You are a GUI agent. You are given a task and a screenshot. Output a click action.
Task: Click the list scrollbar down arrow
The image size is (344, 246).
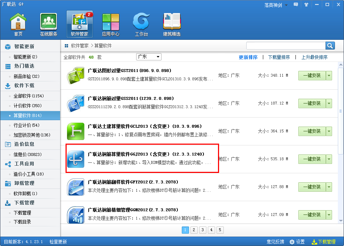[341, 221]
